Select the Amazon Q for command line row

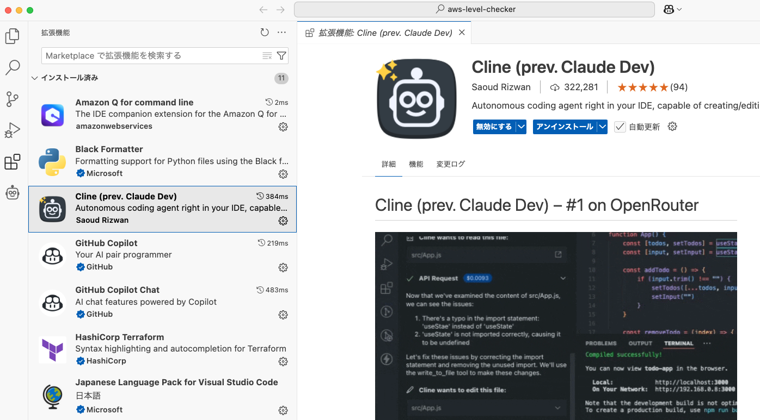[x=162, y=115]
